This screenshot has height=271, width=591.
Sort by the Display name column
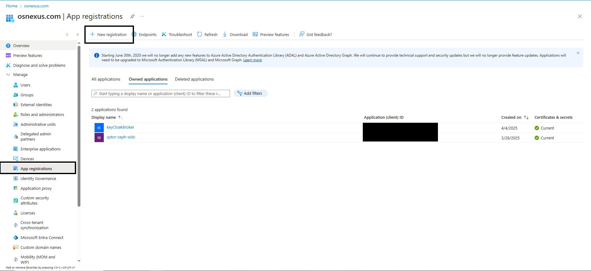tap(107, 117)
